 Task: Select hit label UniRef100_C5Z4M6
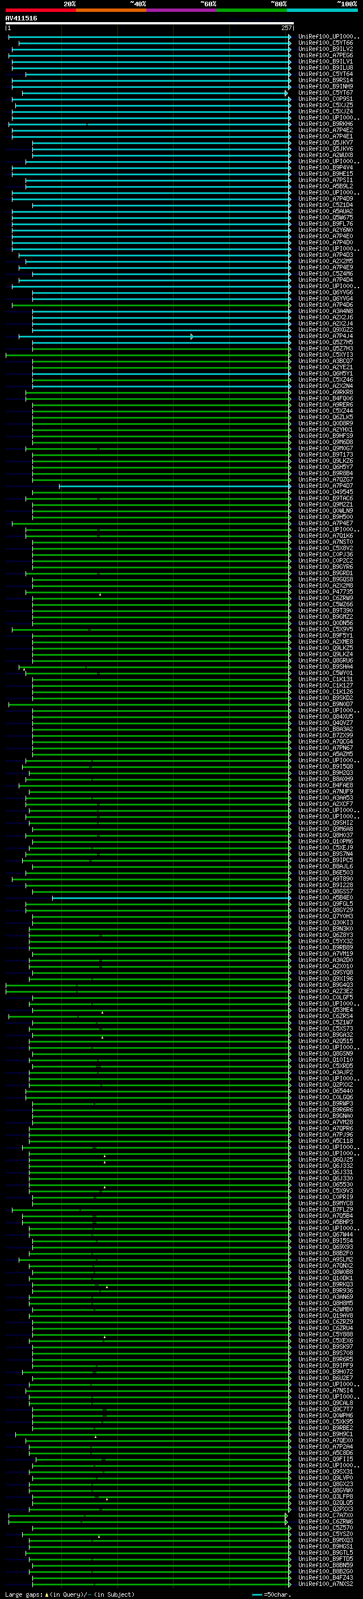(326, 274)
